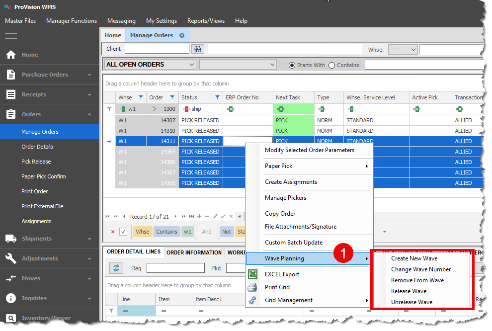Image resolution: width=492 pixels, height=331 pixels.
Task: Select the Starts With radio button
Action: 292,65
